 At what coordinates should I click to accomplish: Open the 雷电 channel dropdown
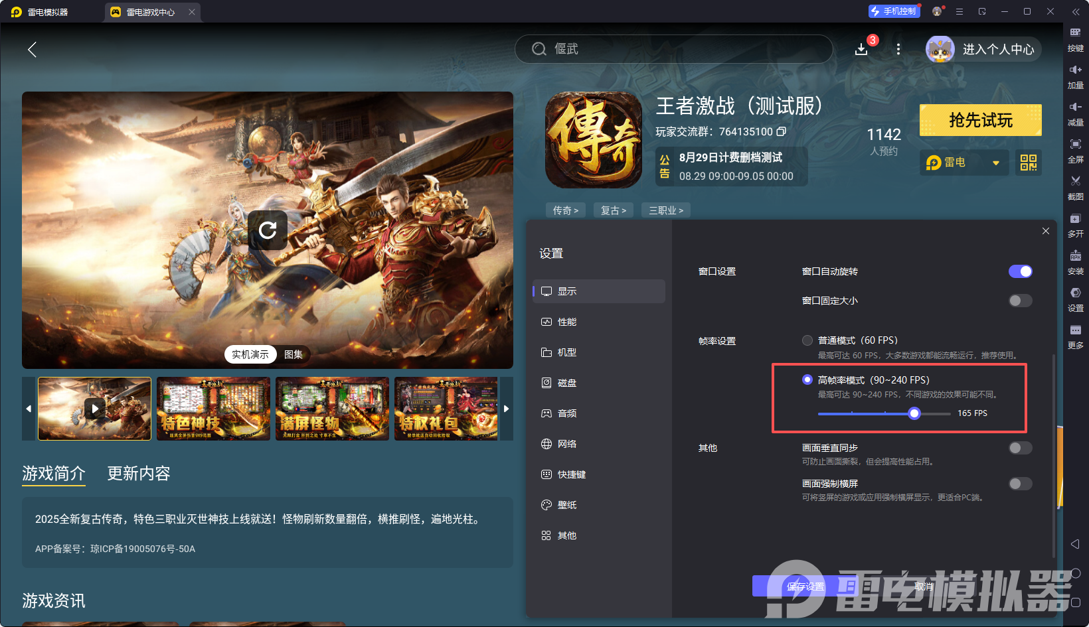coord(964,163)
